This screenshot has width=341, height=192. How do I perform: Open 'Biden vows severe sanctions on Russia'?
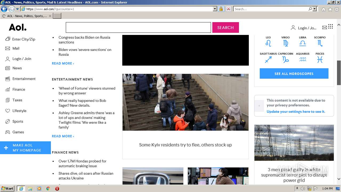(x=85, y=52)
